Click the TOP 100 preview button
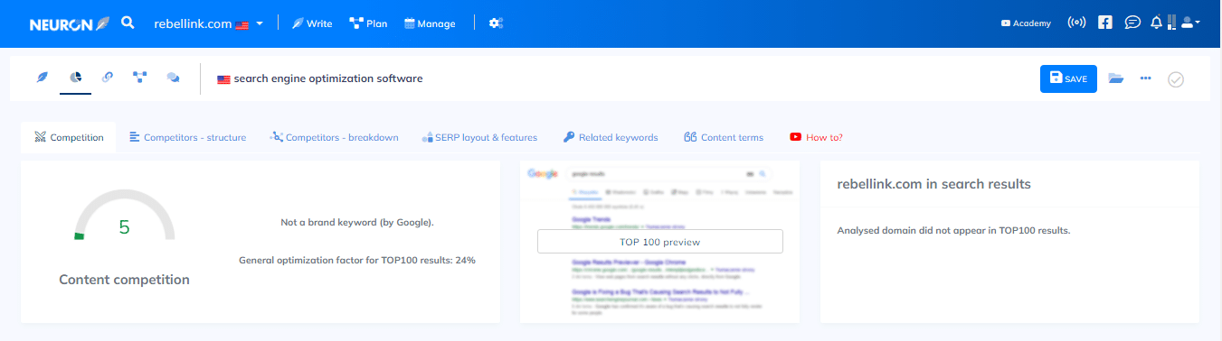1222x341 pixels. point(660,242)
